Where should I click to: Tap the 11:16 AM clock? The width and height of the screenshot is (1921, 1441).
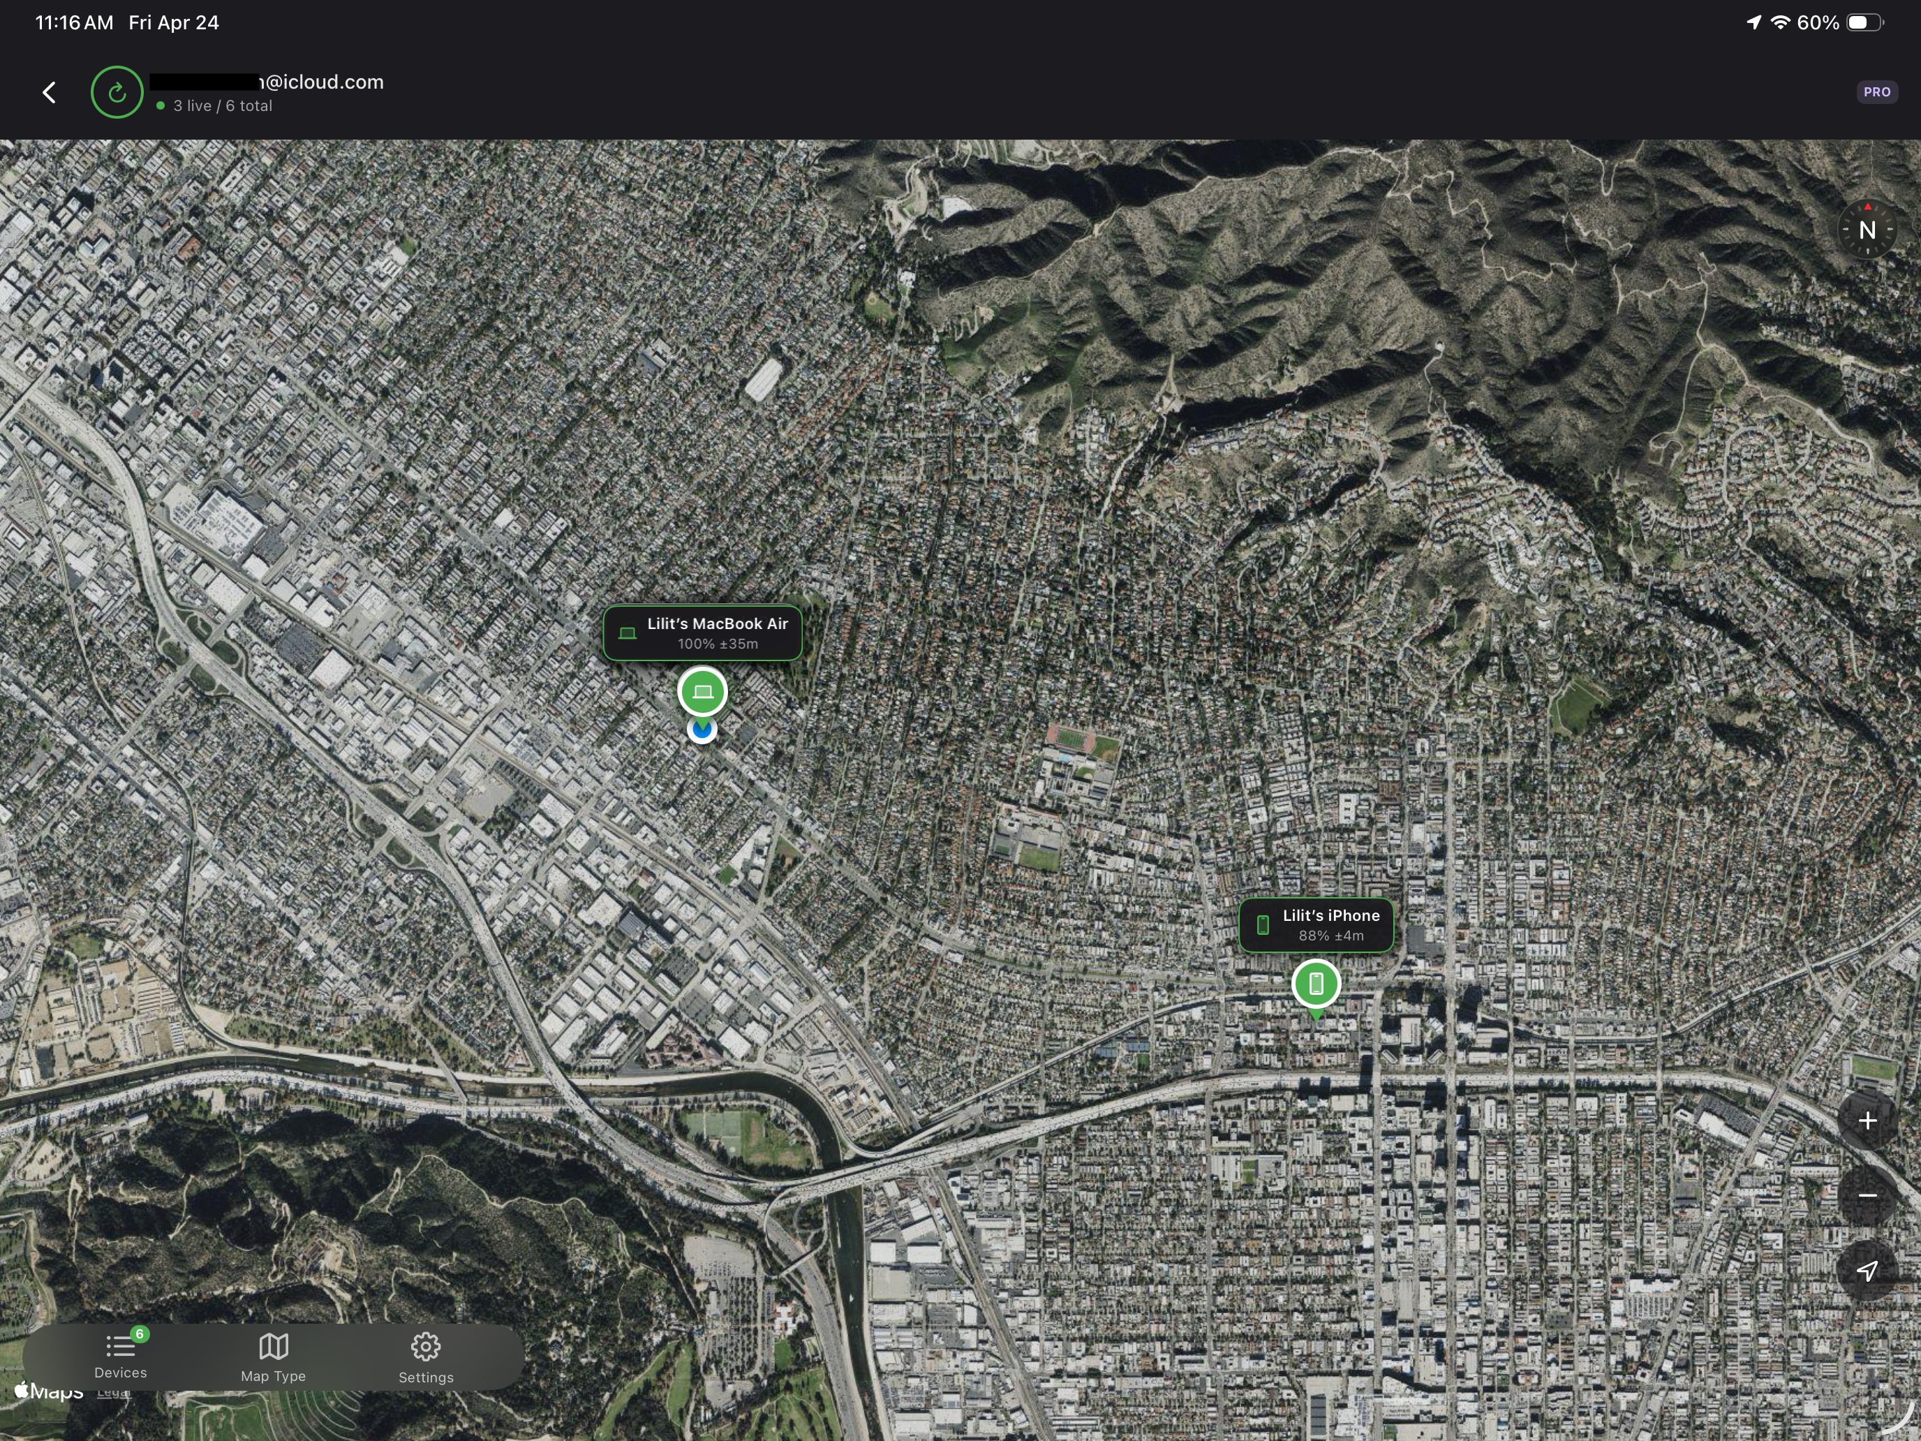(75, 22)
